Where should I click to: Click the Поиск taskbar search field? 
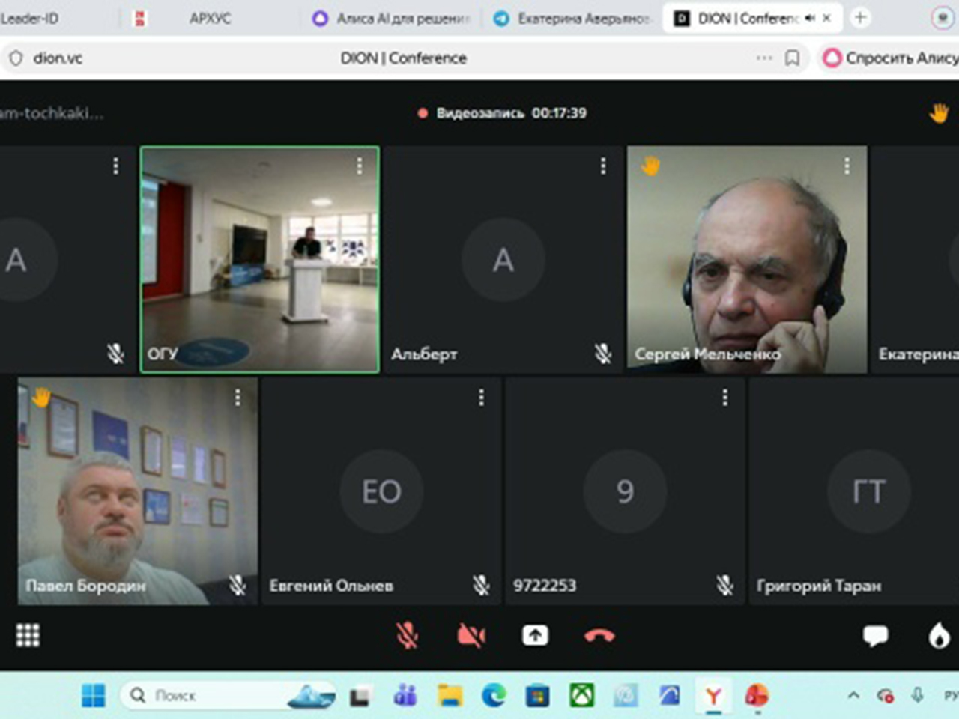tap(210, 696)
